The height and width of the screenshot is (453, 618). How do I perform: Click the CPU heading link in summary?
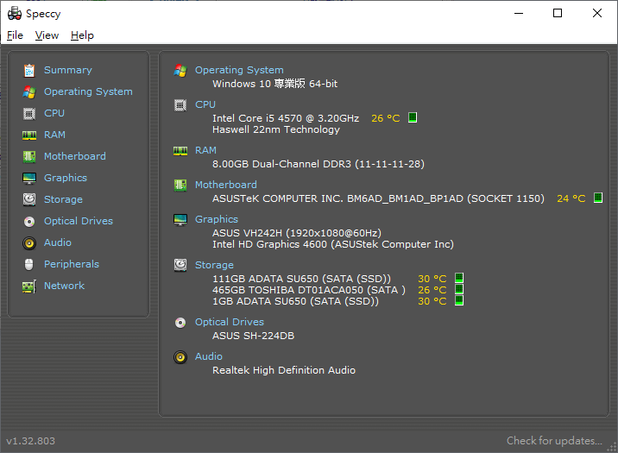point(205,104)
